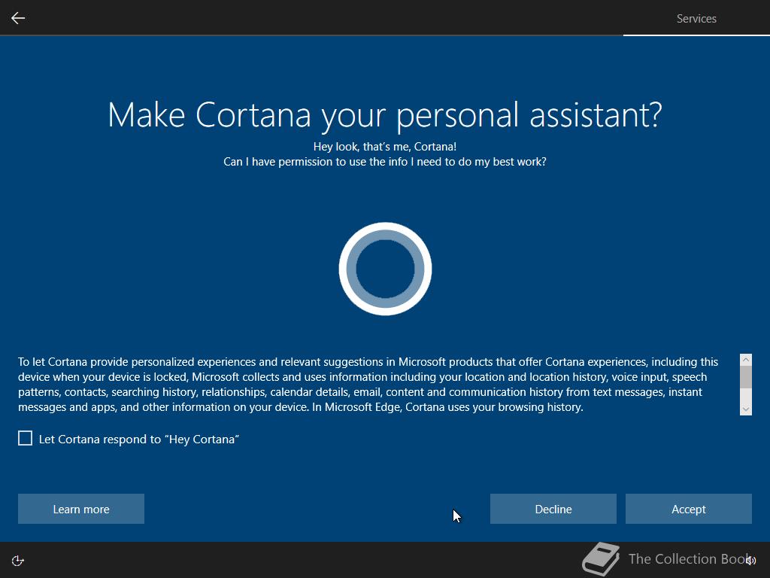Click the Cortana circle logo

385,269
